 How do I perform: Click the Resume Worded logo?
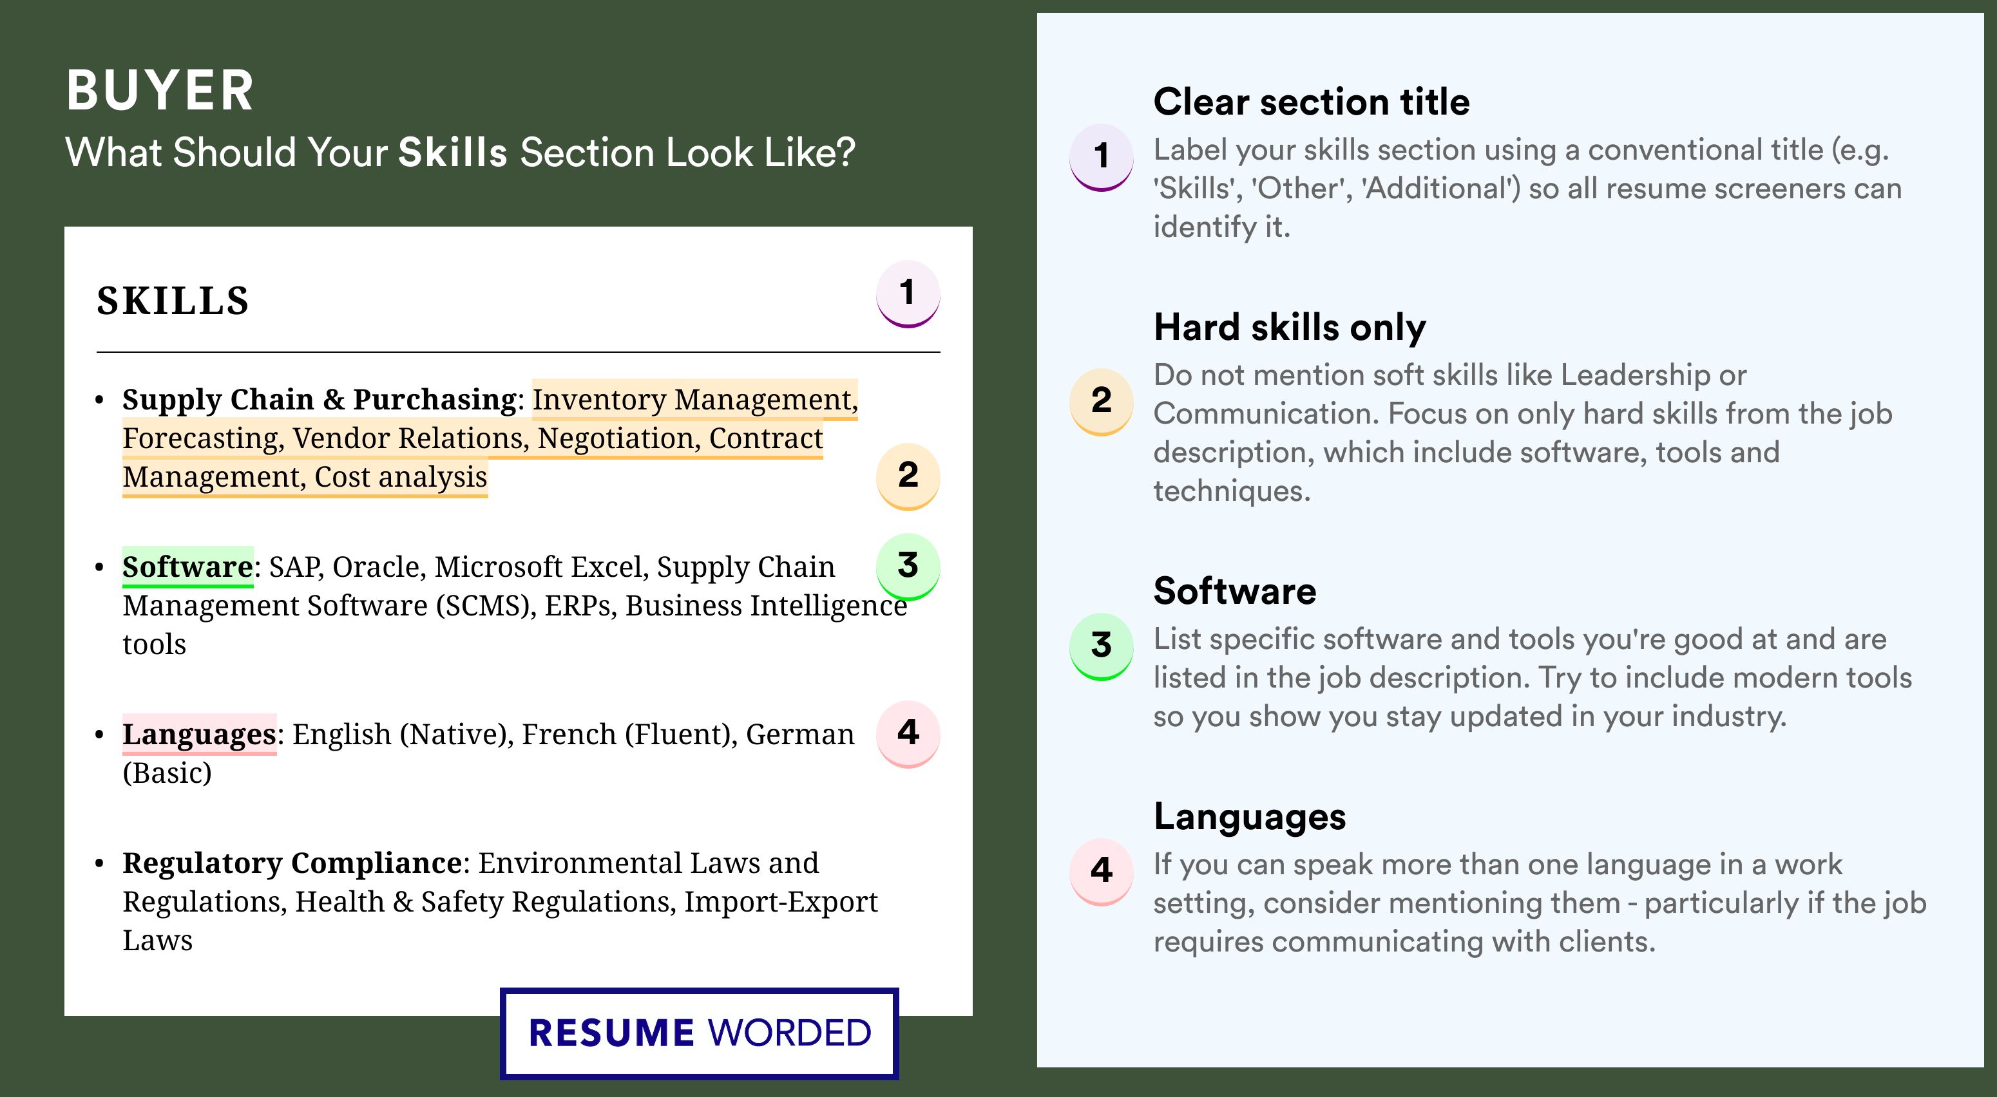pyautogui.click(x=699, y=1033)
